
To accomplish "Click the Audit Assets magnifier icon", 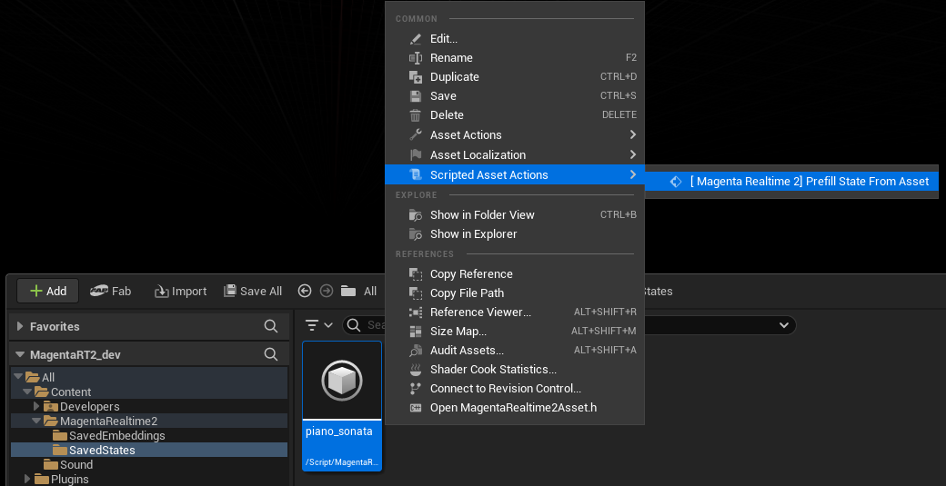I will 415,351.
